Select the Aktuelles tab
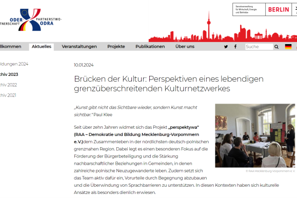Viewport: 297px width, 198px height. tap(42, 47)
